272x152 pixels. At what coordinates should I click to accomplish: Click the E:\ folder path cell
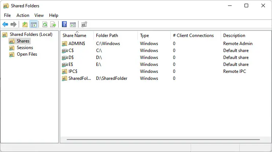point(99,64)
